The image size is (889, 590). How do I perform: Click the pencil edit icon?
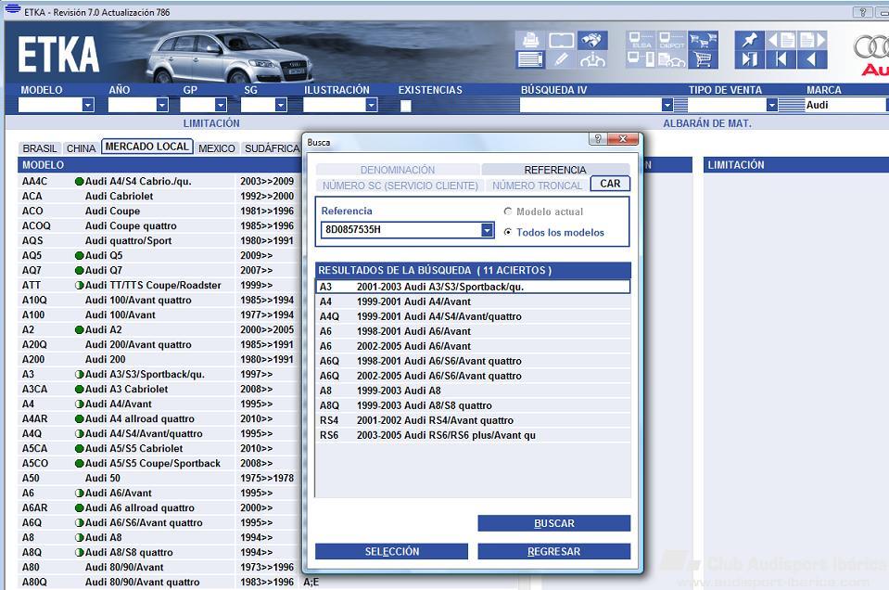coord(561,59)
